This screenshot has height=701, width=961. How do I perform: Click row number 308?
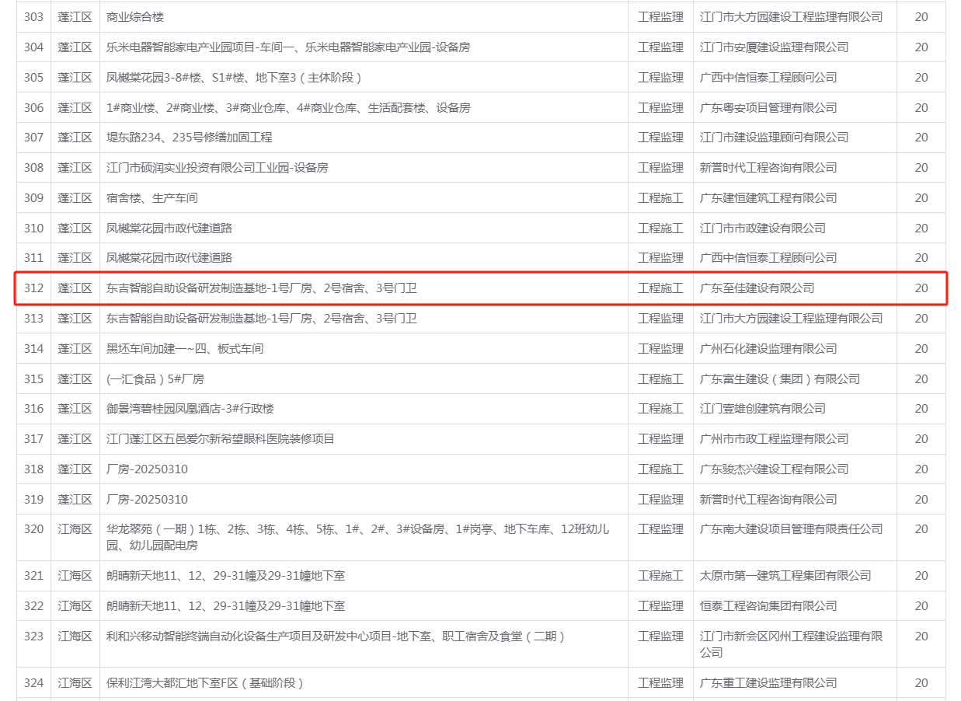point(33,168)
